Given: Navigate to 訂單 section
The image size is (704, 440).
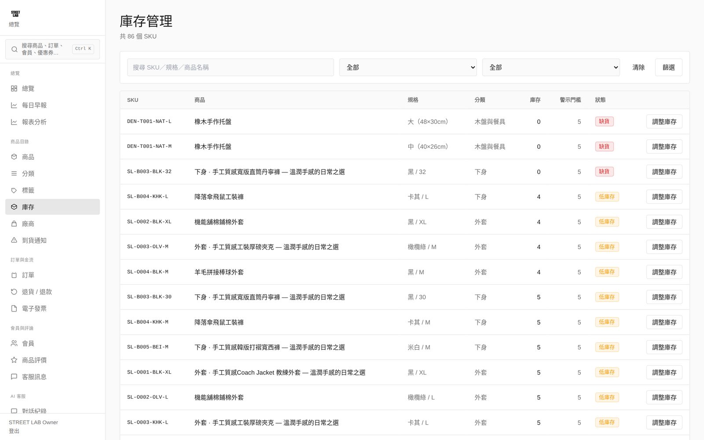Looking at the screenshot, I should pyautogui.click(x=52, y=275).
